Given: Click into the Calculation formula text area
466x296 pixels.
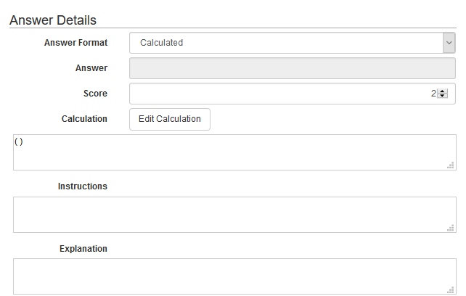Looking at the screenshot, I should tap(234, 152).
